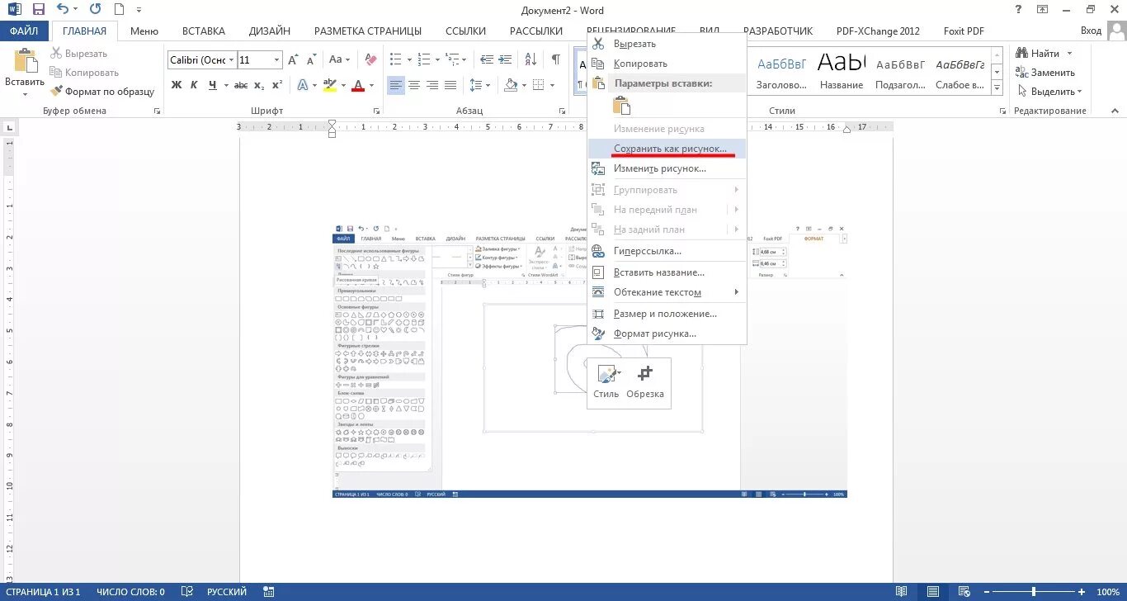The height and width of the screenshot is (601, 1127).
Task: Increase paragraph indent
Action: (x=505, y=59)
